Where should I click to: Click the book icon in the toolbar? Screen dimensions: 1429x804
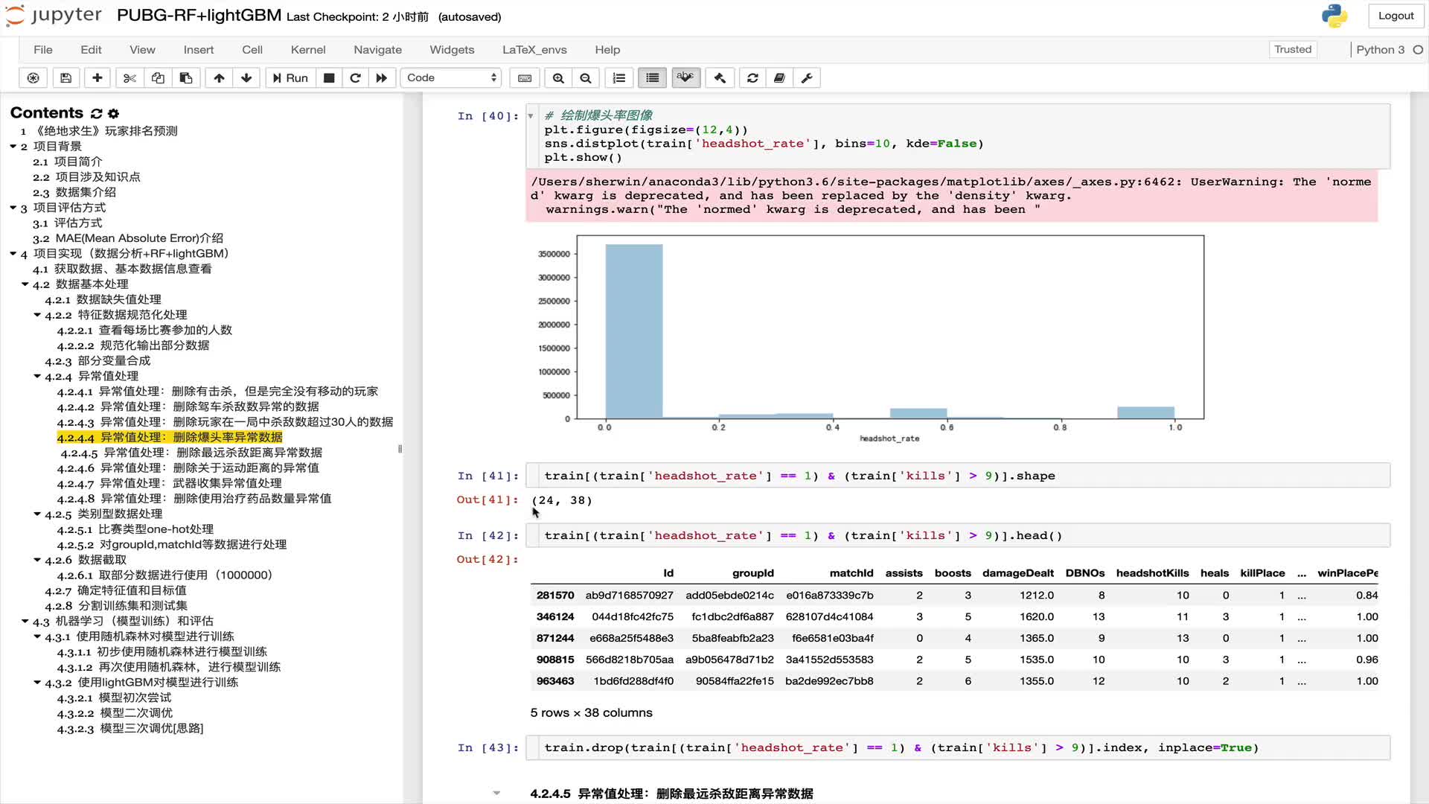click(779, 77)
